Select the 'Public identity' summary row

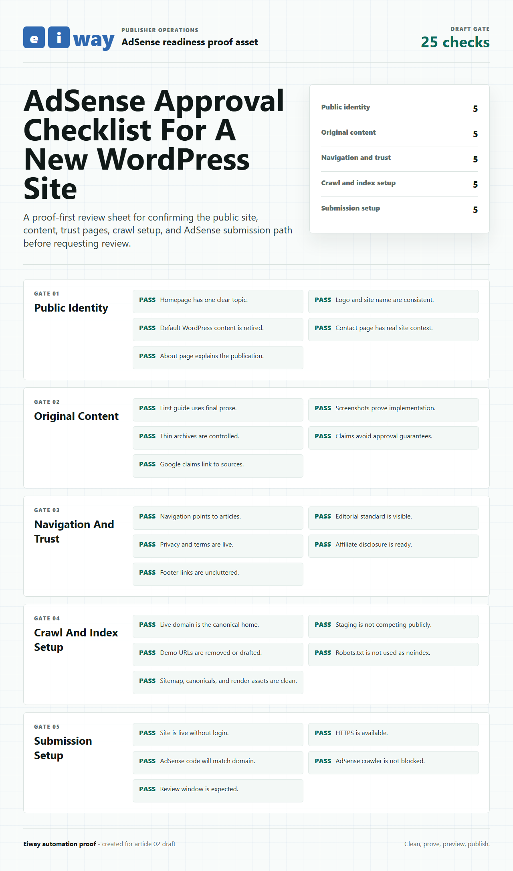click(400, 108)
